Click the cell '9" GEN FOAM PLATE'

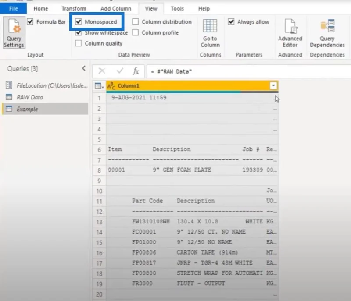(x=192, y=170)
